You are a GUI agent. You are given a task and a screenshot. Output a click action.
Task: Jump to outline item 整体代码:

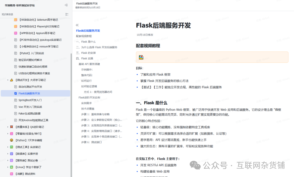(87, 75)
